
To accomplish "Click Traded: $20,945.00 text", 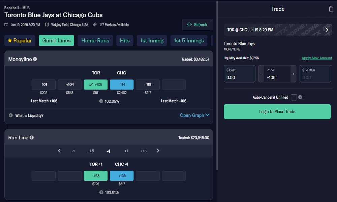I will click(194, 138).
